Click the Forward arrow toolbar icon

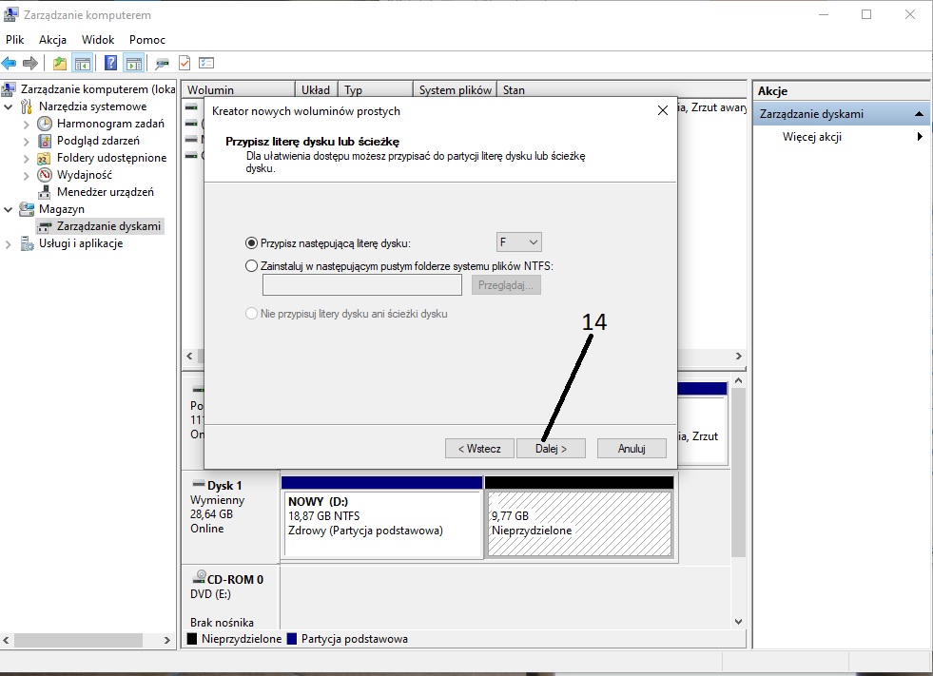30,63
